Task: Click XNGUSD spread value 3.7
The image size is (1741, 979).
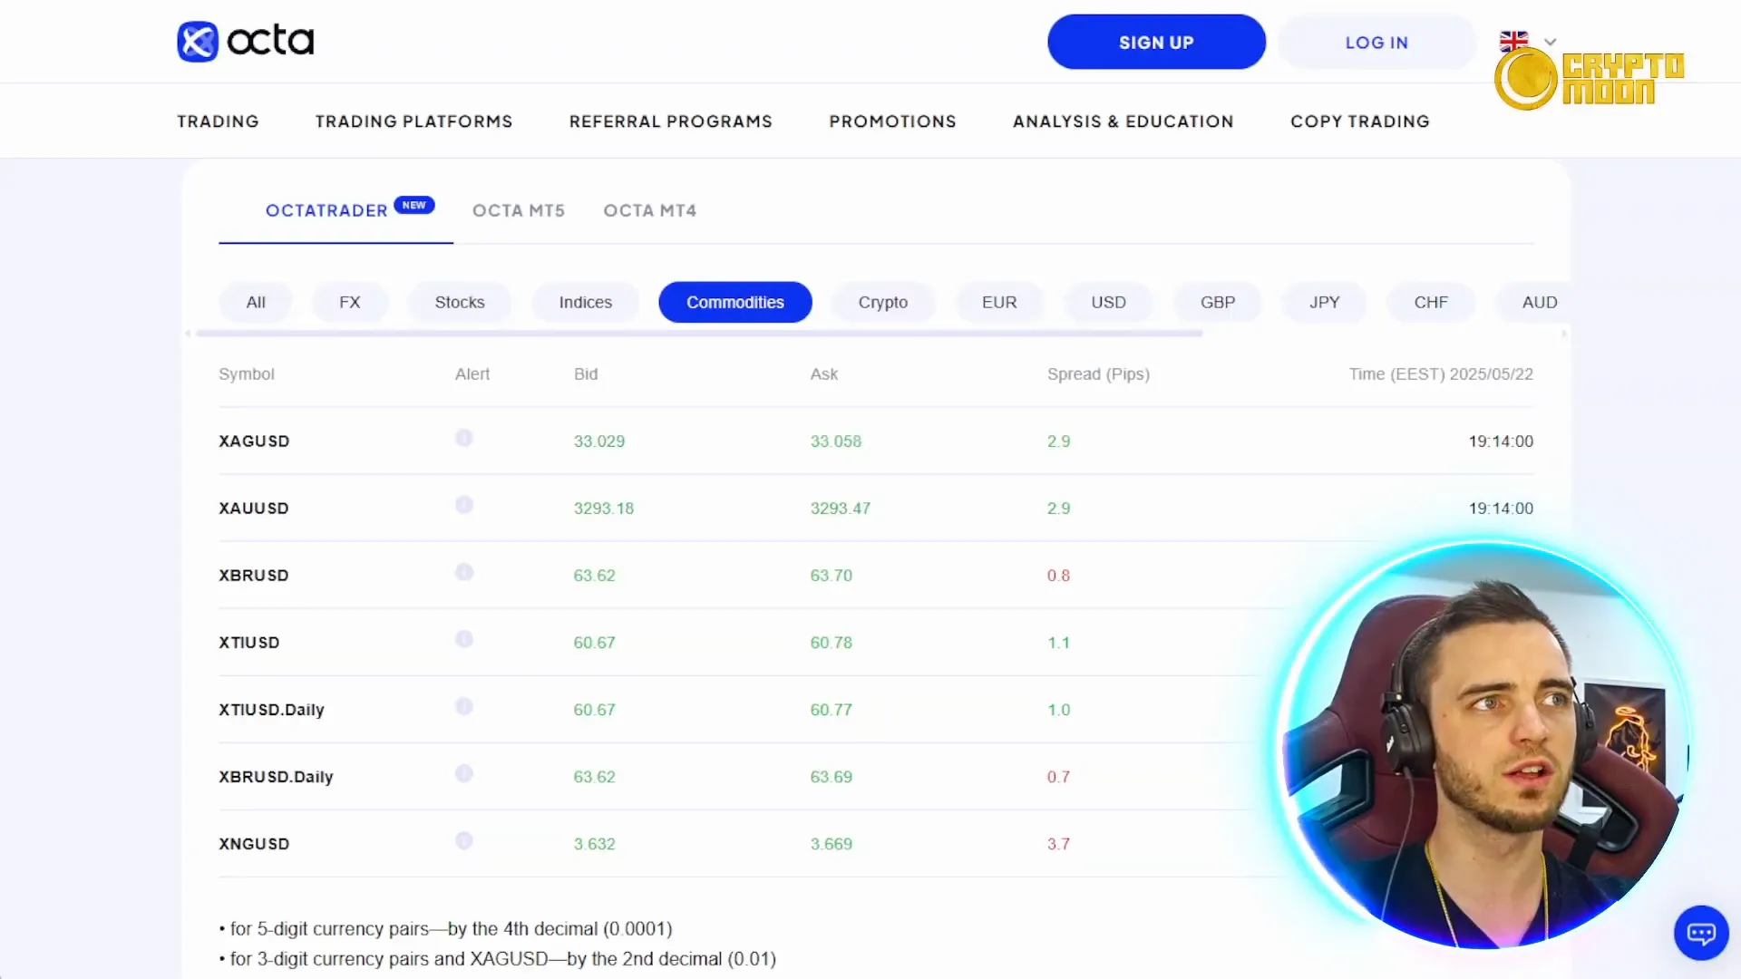Action: coord(1058,844)
